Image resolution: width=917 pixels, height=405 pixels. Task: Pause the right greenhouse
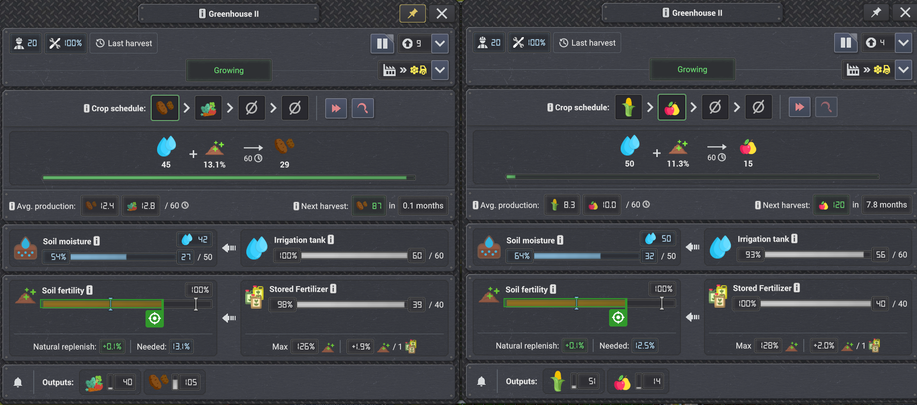(x=846, y=42)
